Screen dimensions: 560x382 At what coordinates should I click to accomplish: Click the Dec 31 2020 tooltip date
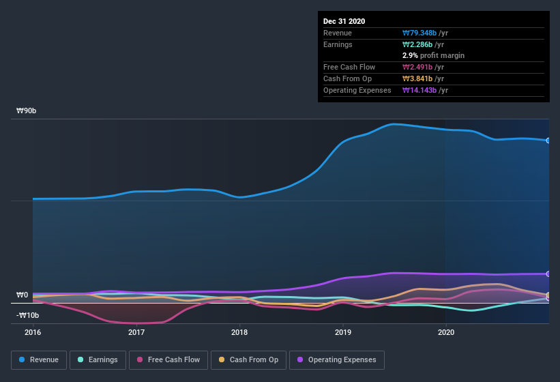coord(344,21)
